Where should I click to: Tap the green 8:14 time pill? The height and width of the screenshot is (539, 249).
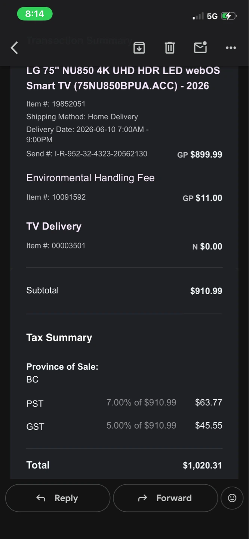pyautogui.click(x=35, y=14)
